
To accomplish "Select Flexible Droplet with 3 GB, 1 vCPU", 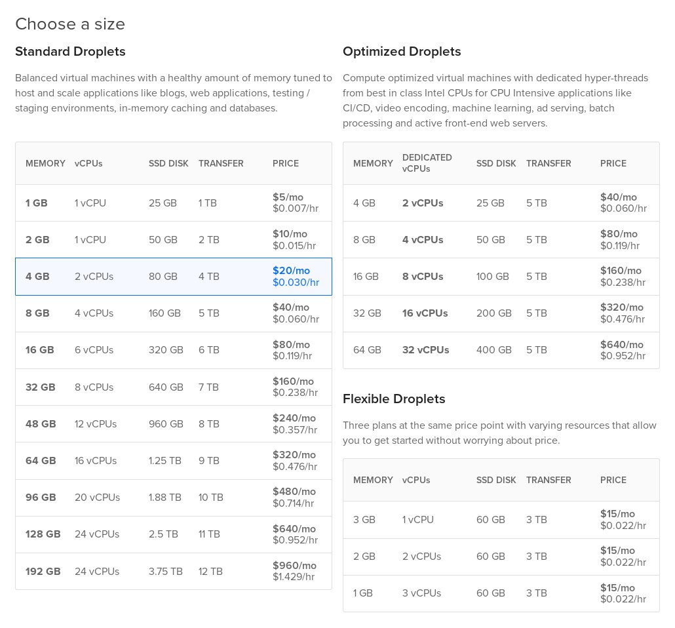I will pos(501,520).
